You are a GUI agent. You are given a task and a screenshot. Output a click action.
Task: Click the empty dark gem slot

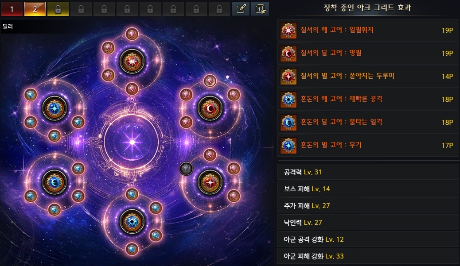pyautogui.click(x=186, y=169)
